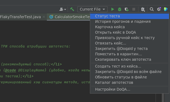Choose Привязать ручной кейс к тесту

coord(129,38)
